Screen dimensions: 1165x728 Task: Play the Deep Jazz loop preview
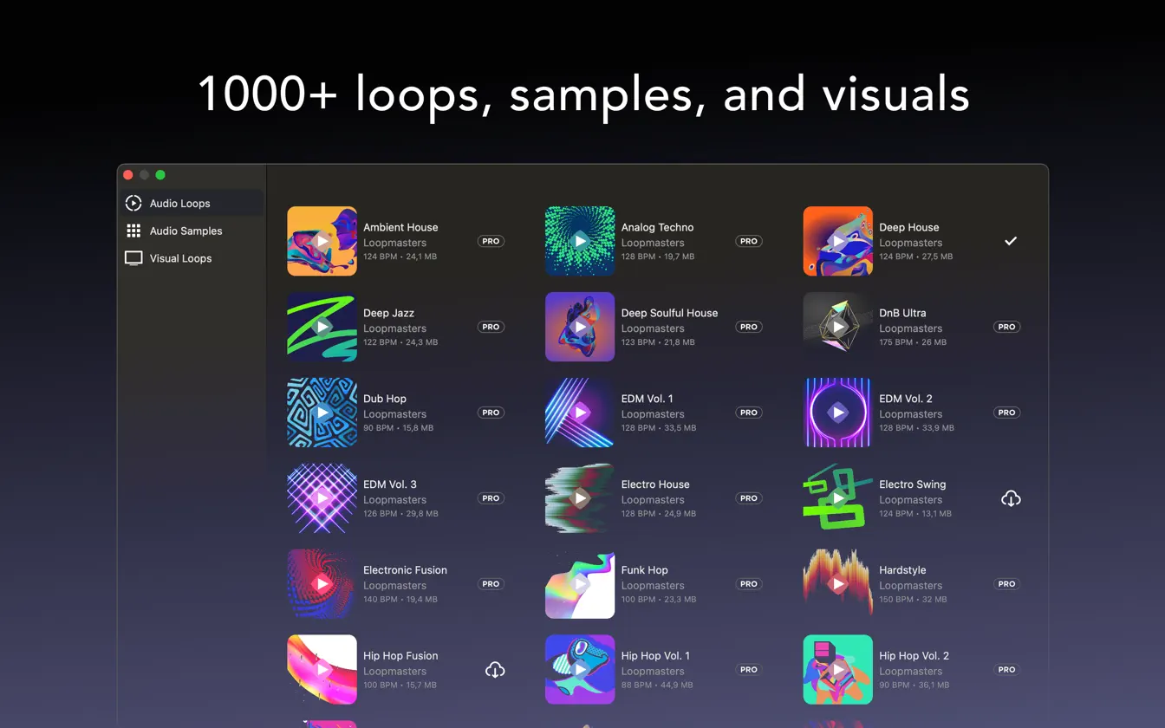tap(322, 327)
